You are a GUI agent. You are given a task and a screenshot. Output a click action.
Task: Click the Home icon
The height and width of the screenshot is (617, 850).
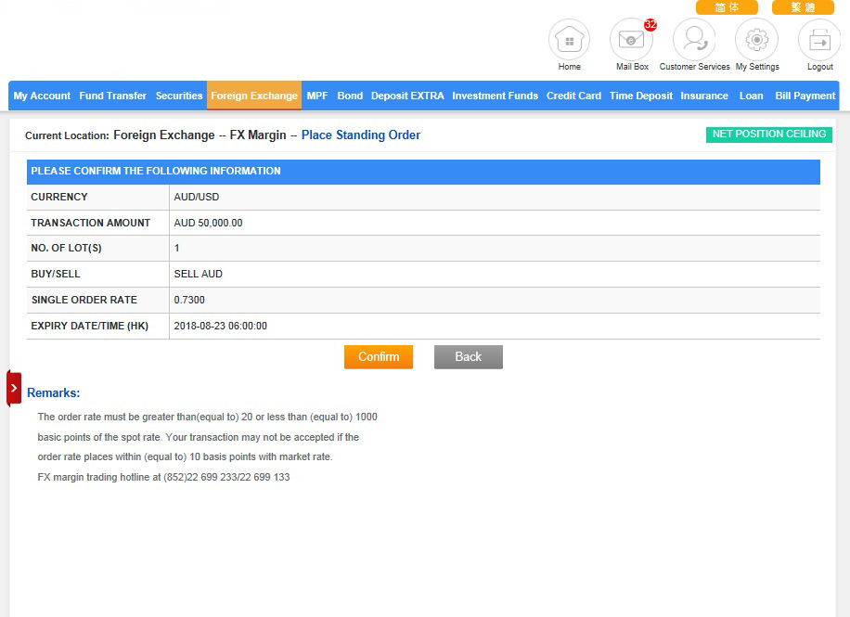click(x=569, y=41)
